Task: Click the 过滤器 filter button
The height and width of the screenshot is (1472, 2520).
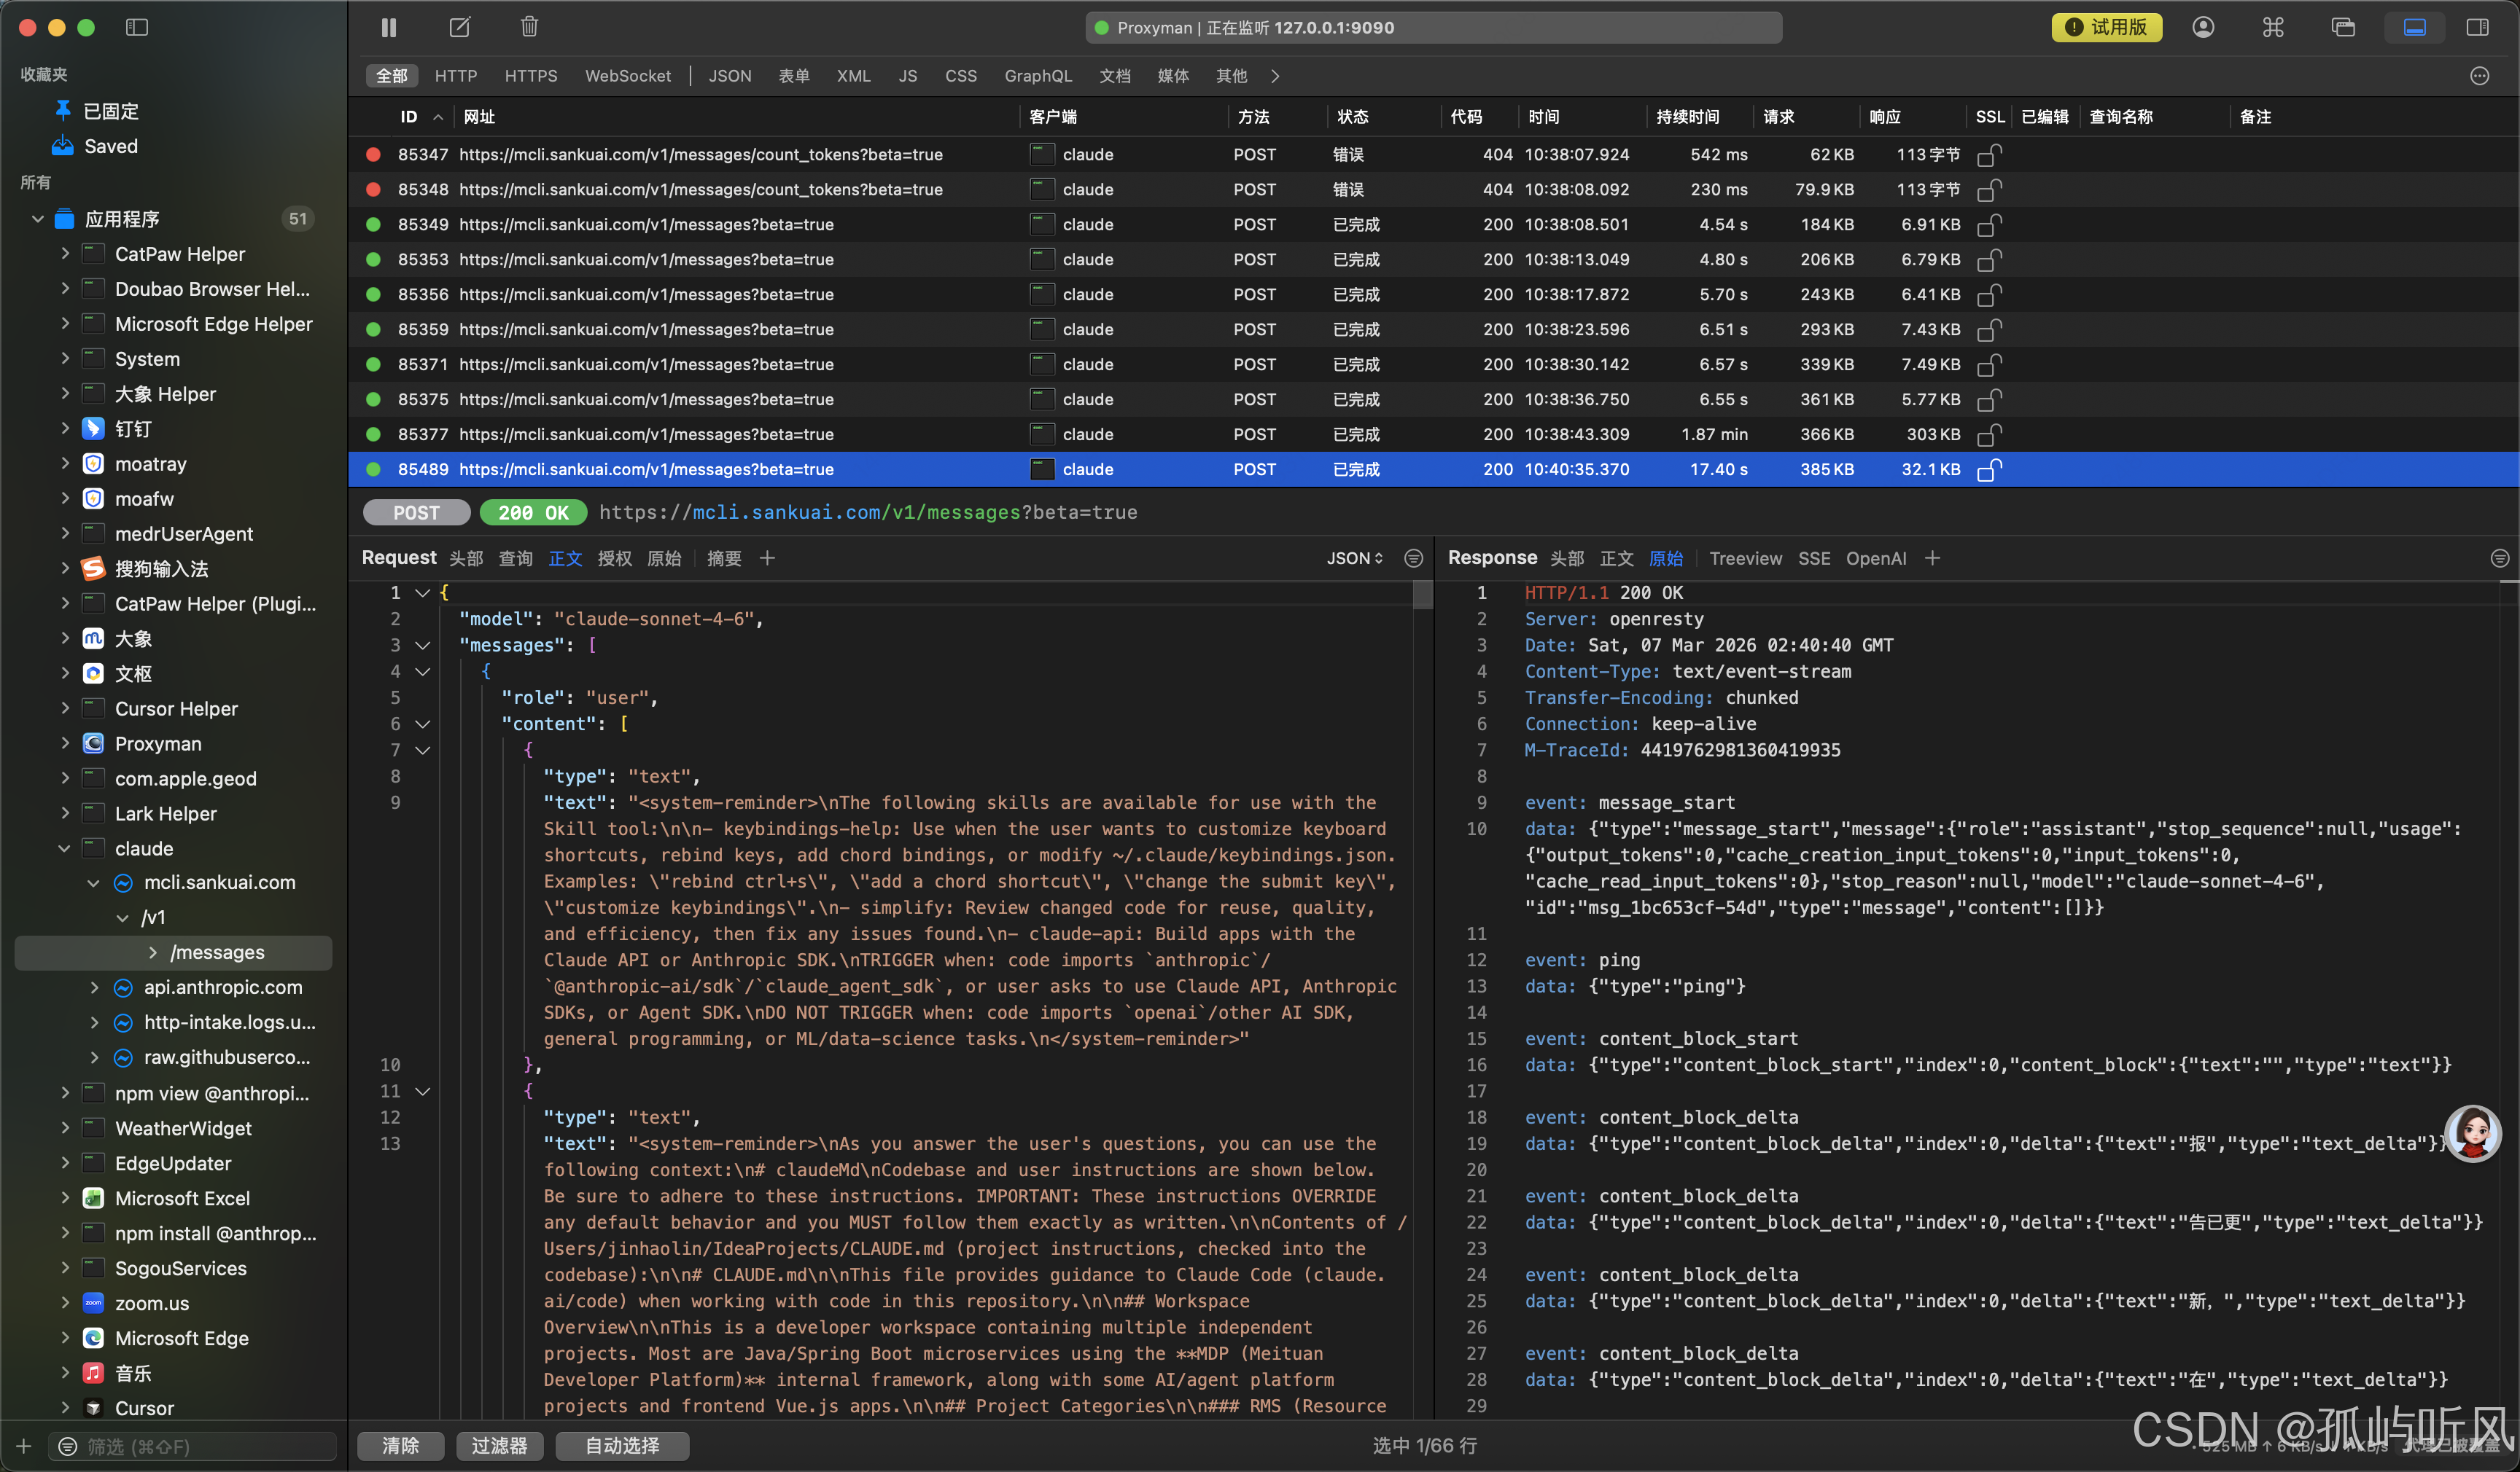Action: [499, 1445]
